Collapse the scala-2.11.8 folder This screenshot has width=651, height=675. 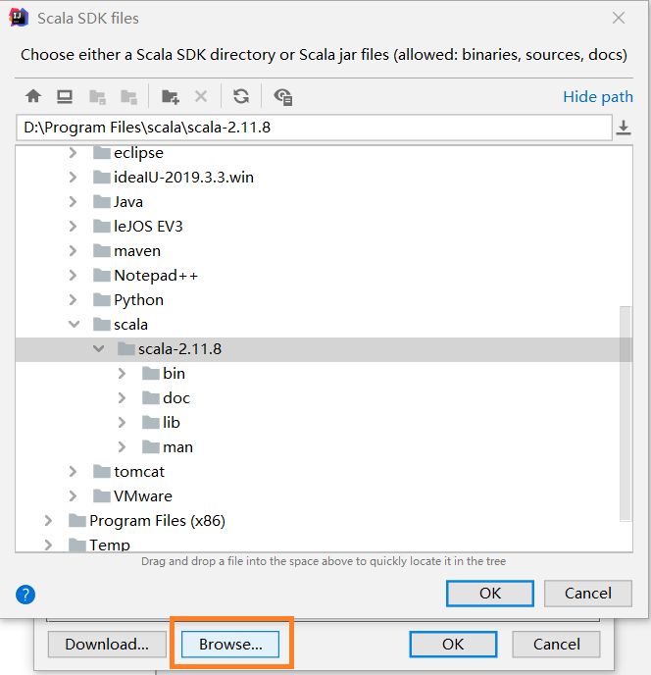(x=98, y=348)
